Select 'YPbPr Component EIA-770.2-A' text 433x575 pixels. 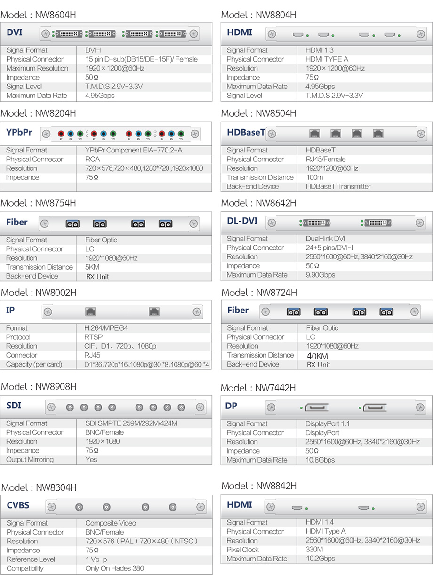click(x=134, y=150)
